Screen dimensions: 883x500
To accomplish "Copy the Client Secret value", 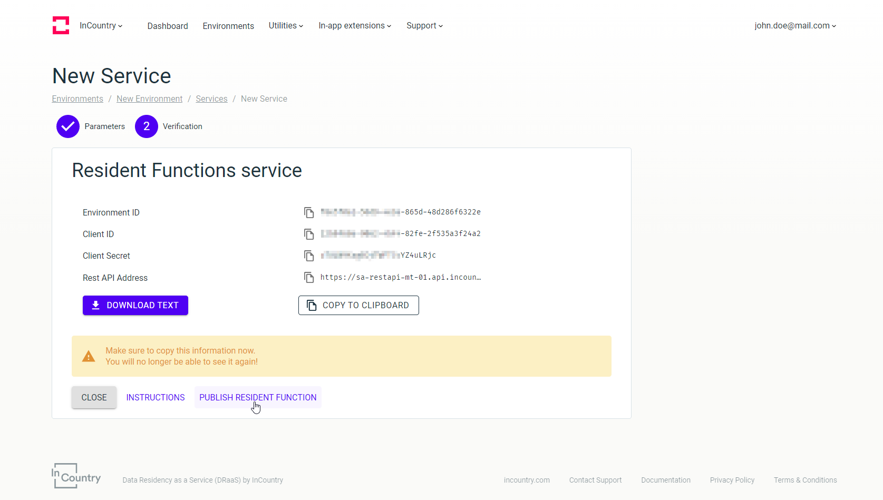I will click(309, 256).
